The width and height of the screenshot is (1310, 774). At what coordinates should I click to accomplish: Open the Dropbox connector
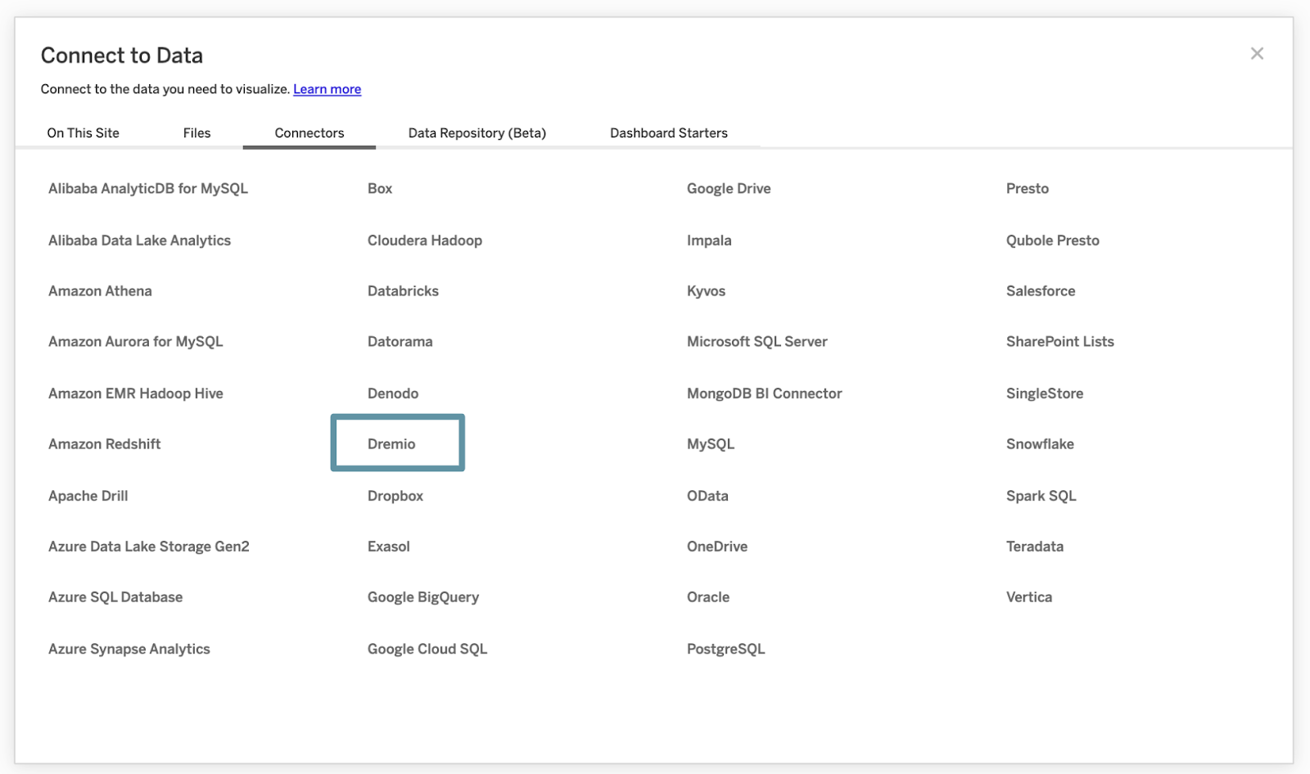(395, 495)
